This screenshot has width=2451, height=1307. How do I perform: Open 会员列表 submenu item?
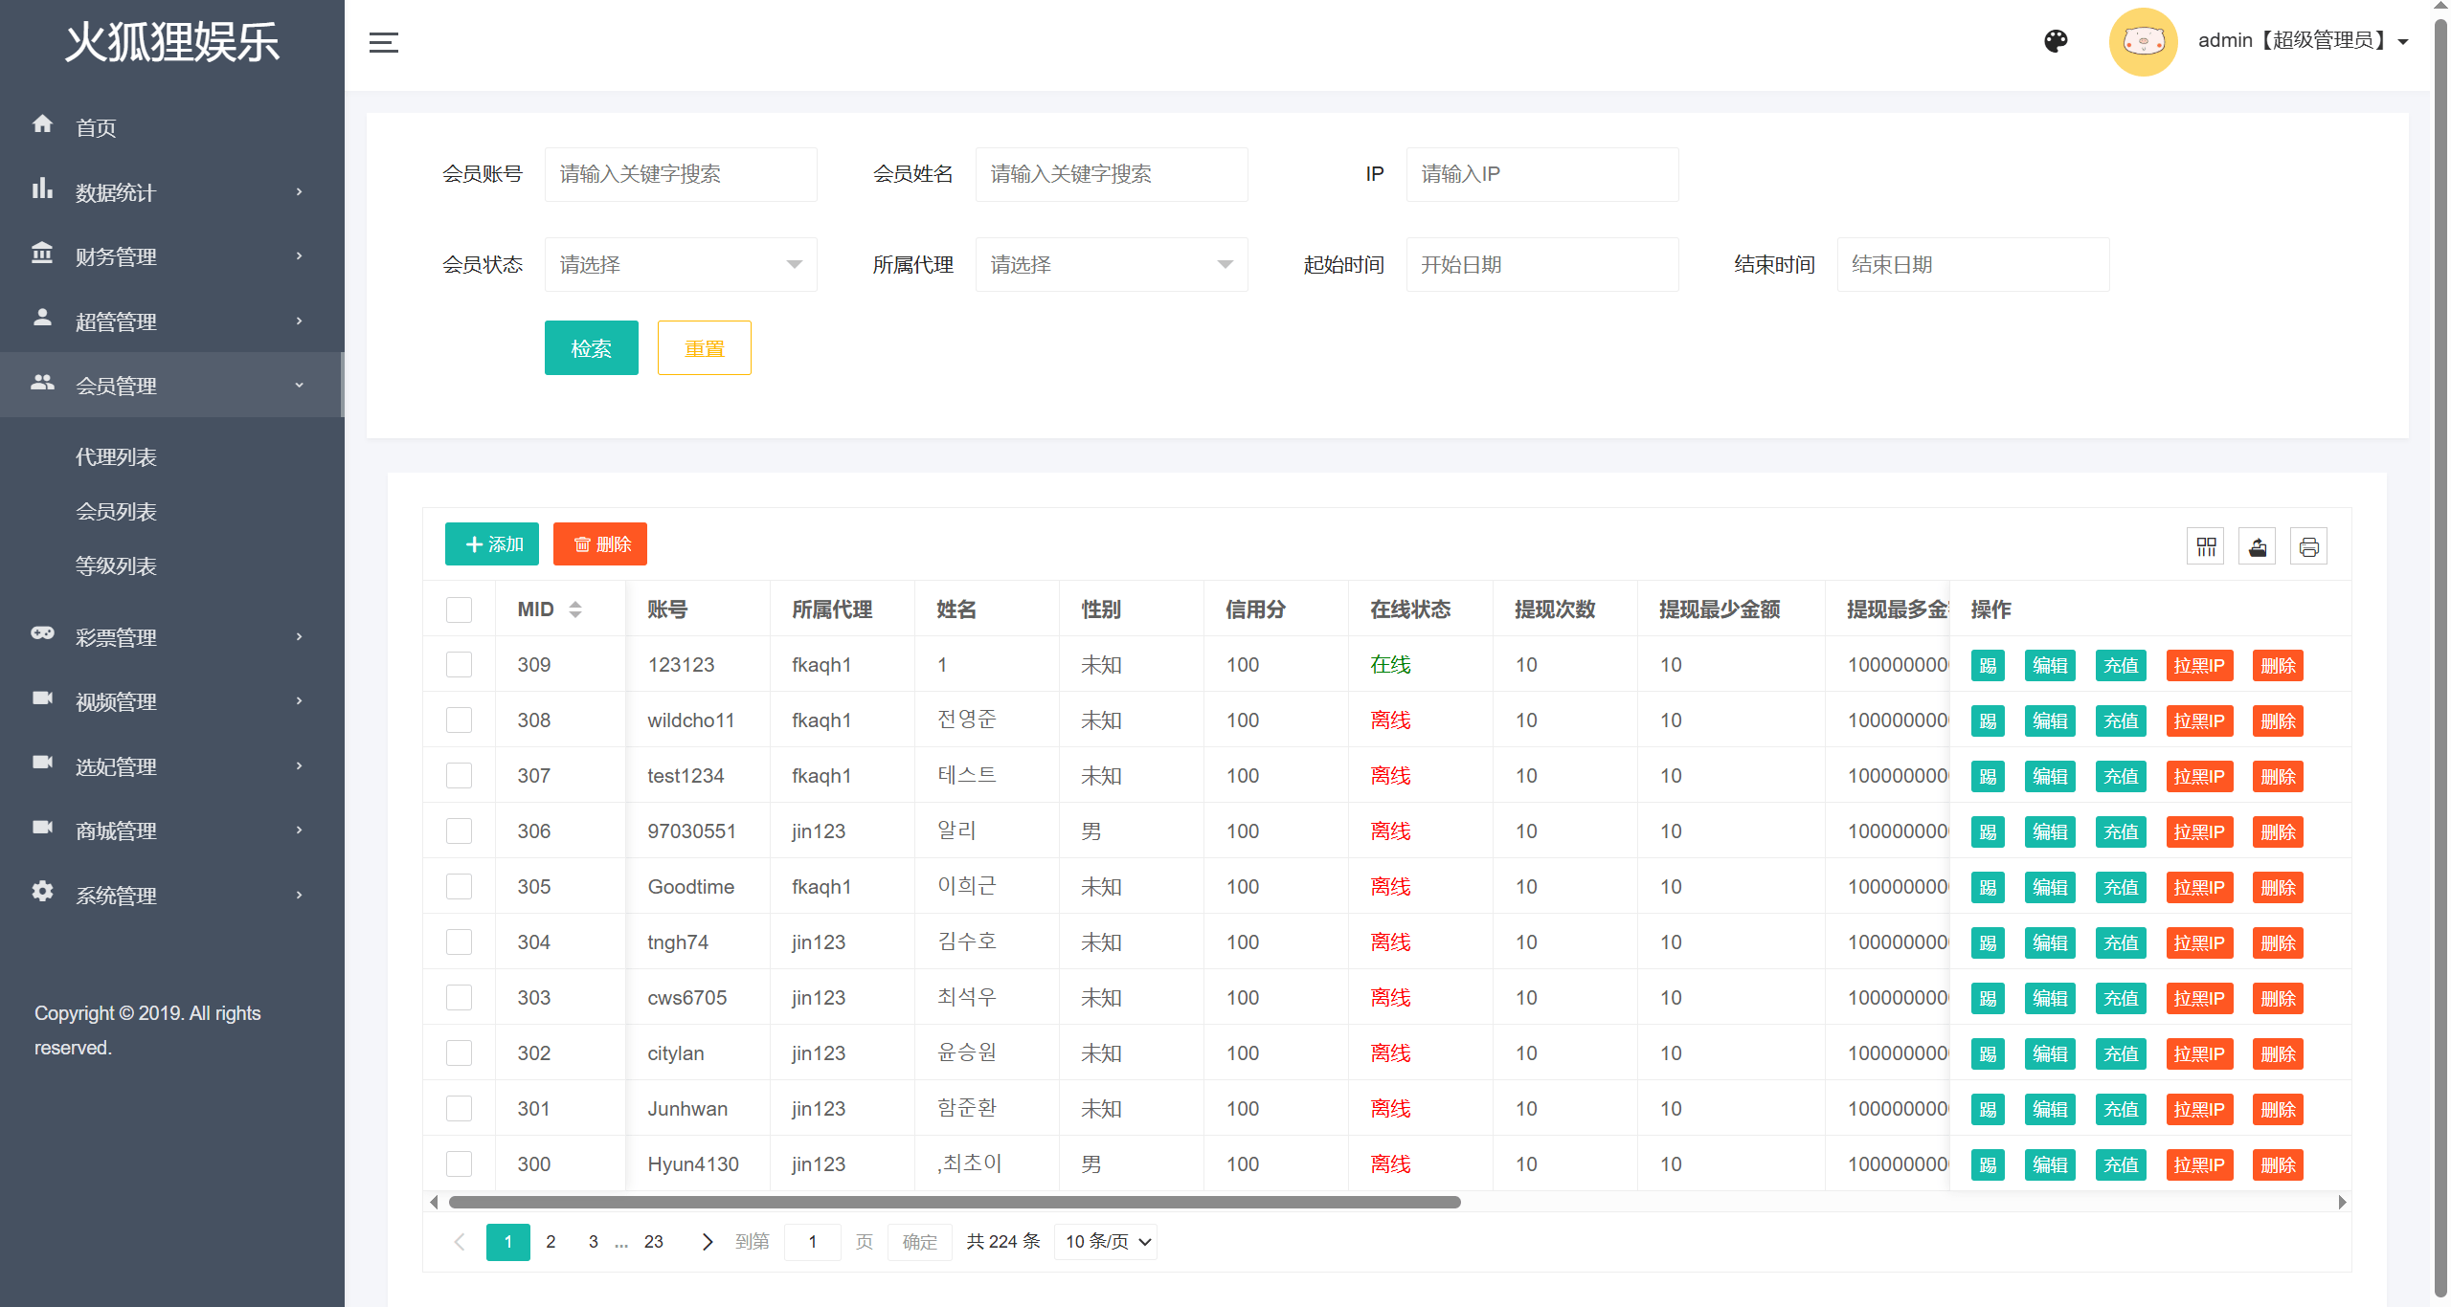pos(116,512)
